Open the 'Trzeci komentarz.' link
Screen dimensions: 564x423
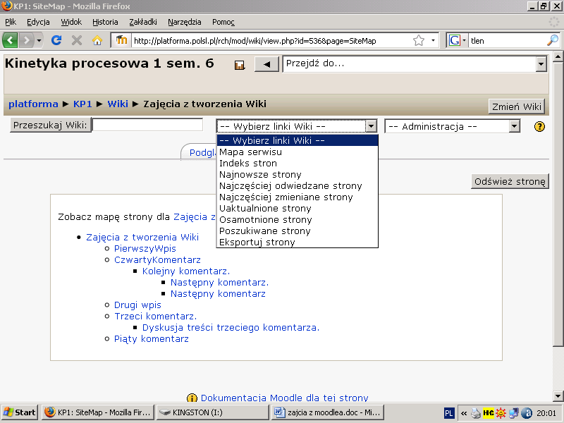(x=155, y=316)
